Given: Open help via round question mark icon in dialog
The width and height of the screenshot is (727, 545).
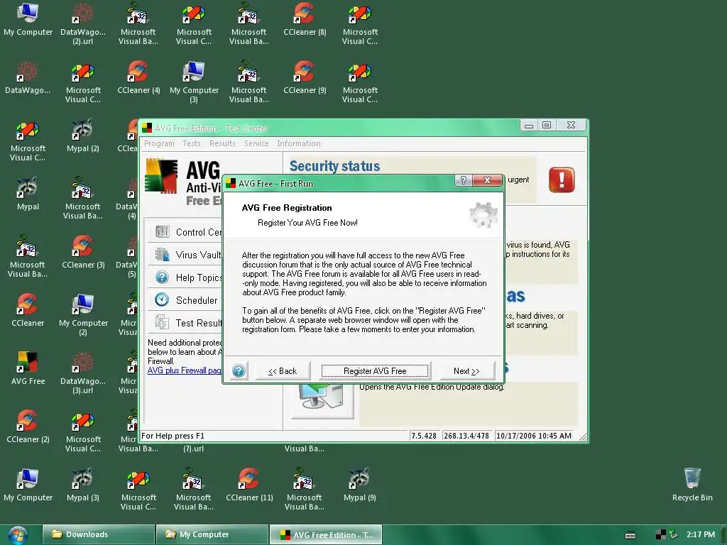Looking at the screenshot, I should (239, 370).
